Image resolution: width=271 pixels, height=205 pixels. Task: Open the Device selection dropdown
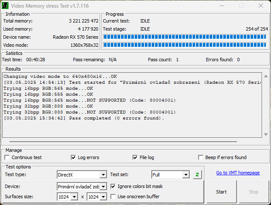point(103,187)
